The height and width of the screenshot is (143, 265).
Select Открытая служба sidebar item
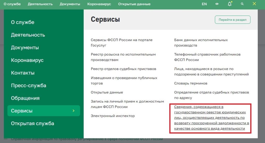[32, 123]
